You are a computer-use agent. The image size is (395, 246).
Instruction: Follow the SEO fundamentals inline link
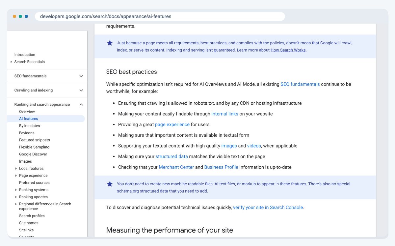click(x=300, y=84)
